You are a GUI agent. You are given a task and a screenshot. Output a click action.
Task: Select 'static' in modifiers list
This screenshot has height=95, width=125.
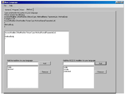(x=10, y=67)
